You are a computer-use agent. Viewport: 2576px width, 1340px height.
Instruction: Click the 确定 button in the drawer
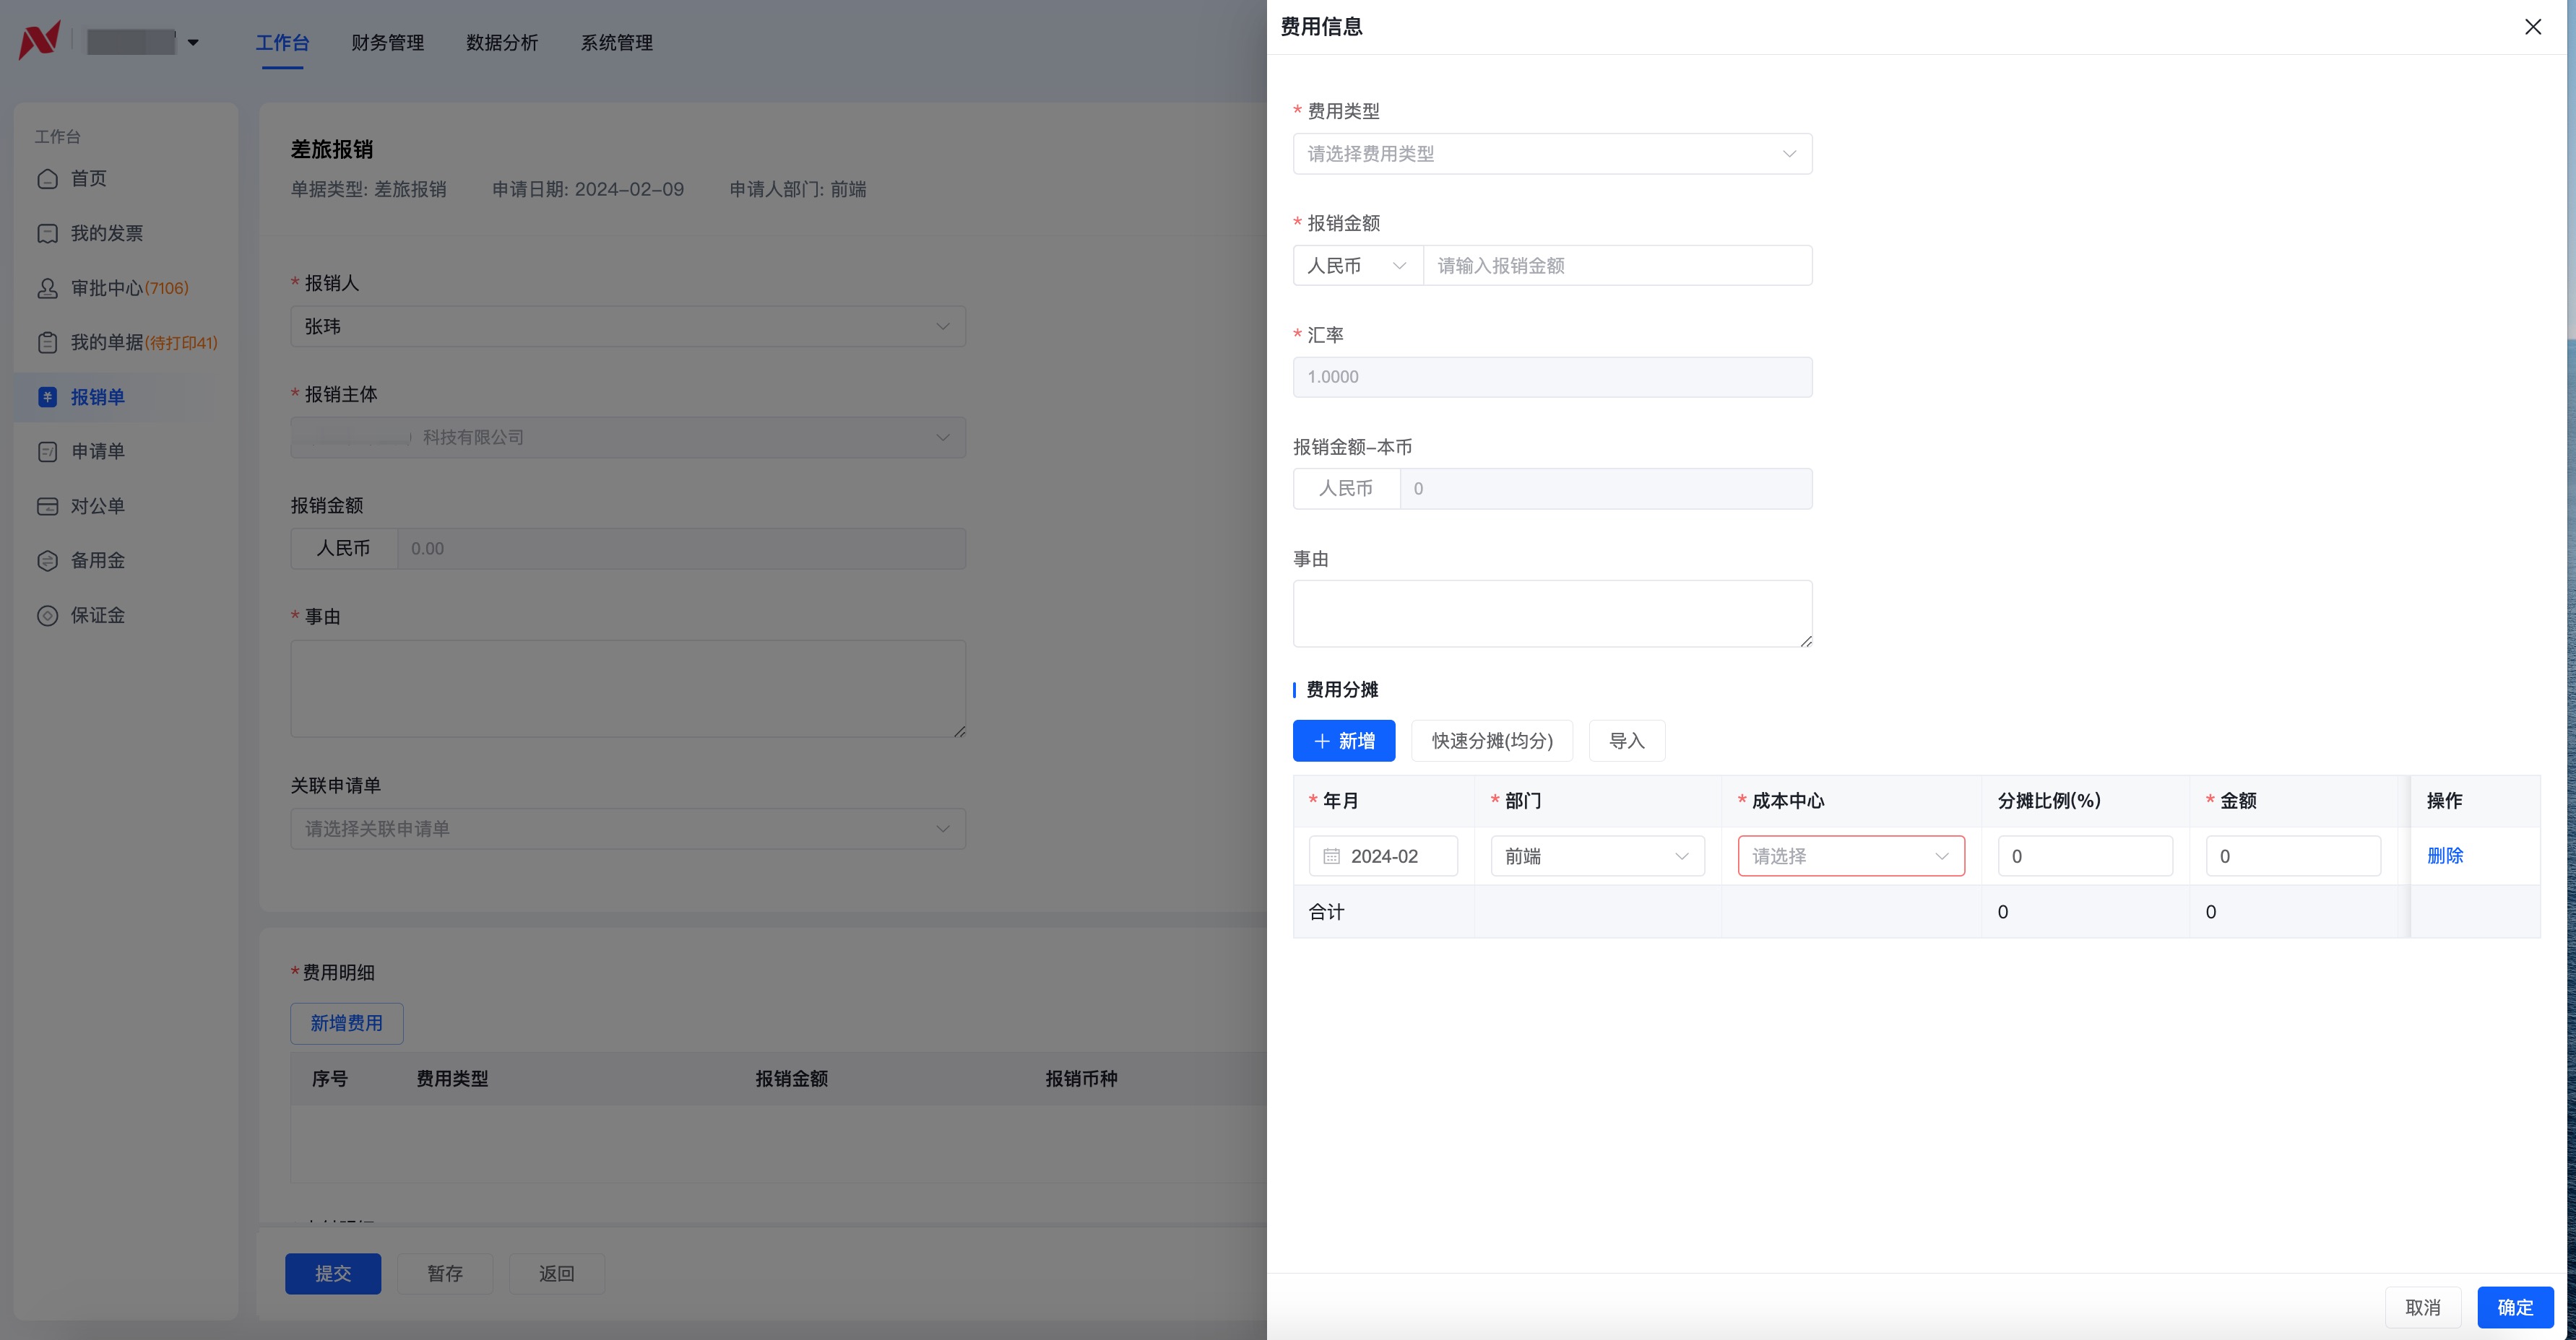point(2515,1307)
